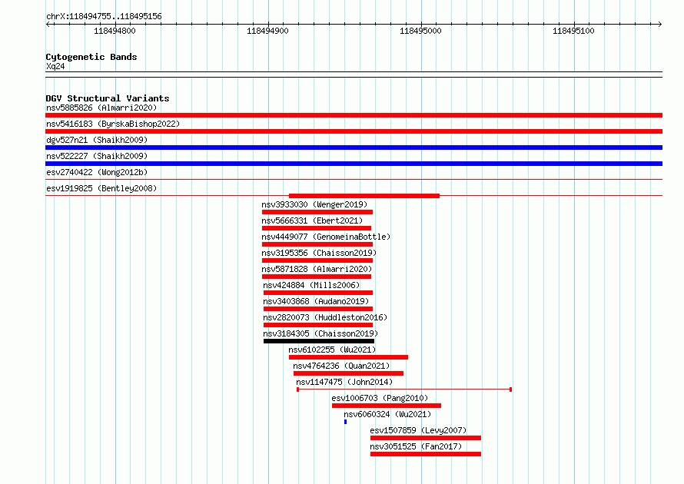684x484 pixels.
Task: Click red bar under nsv424884
Action: (318, 293)
